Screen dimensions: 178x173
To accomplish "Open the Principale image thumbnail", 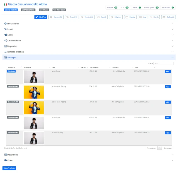I will coord(34,77).
